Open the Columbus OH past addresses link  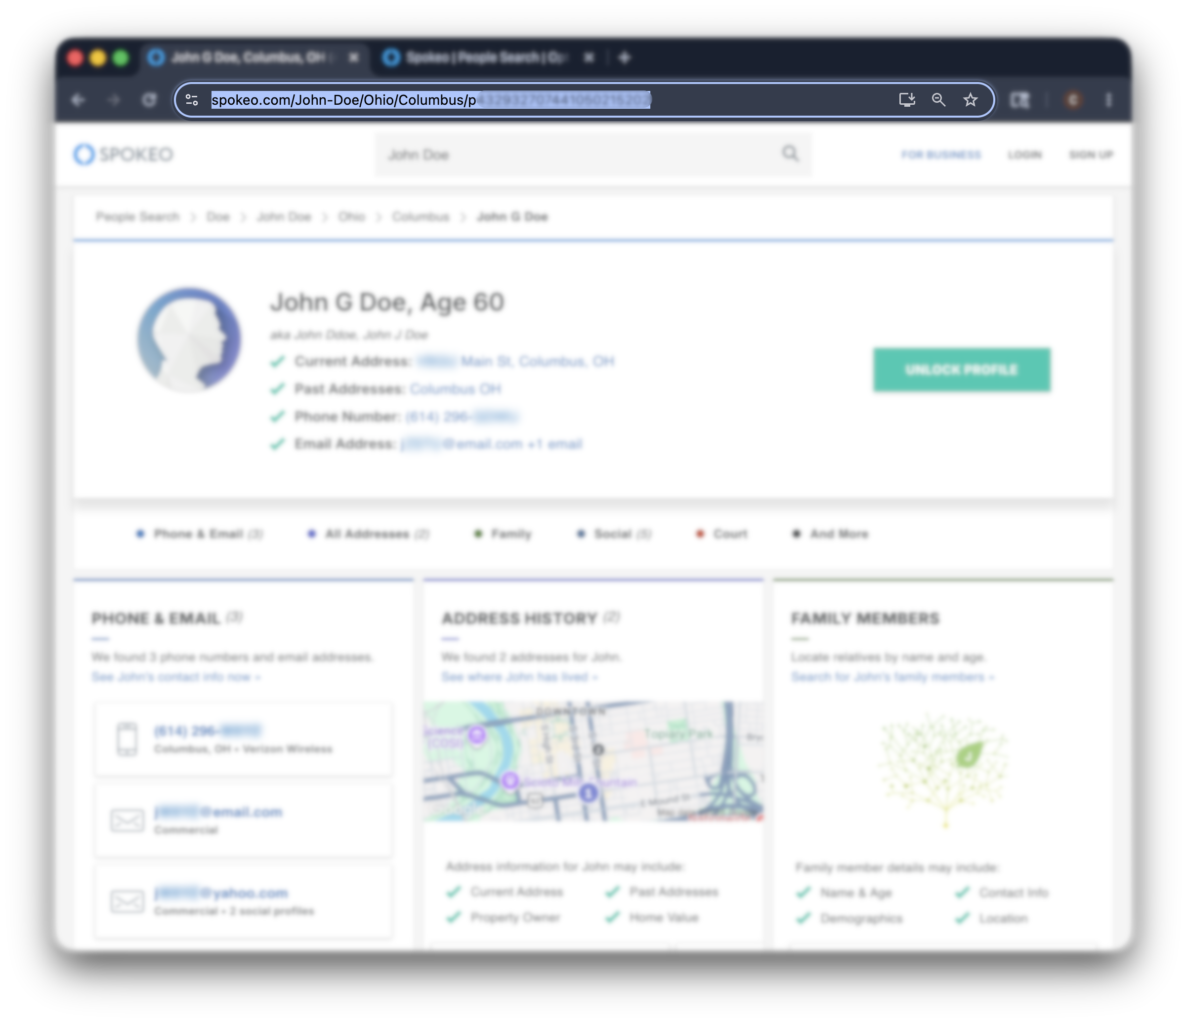click(x=456, y=389)
